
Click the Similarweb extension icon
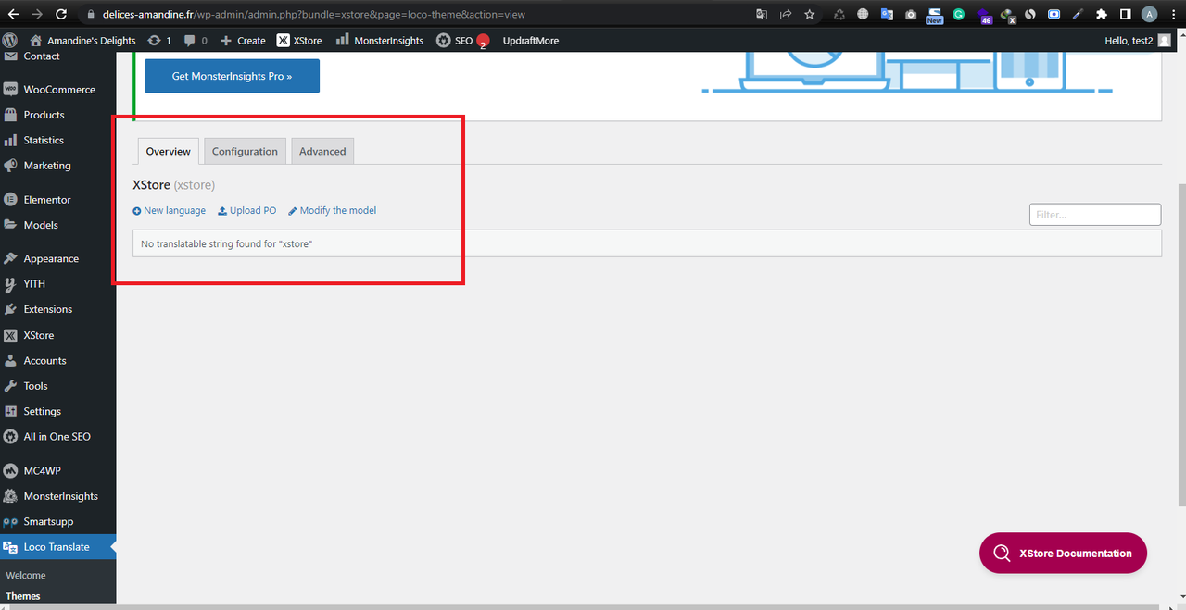pos(1030,14)
